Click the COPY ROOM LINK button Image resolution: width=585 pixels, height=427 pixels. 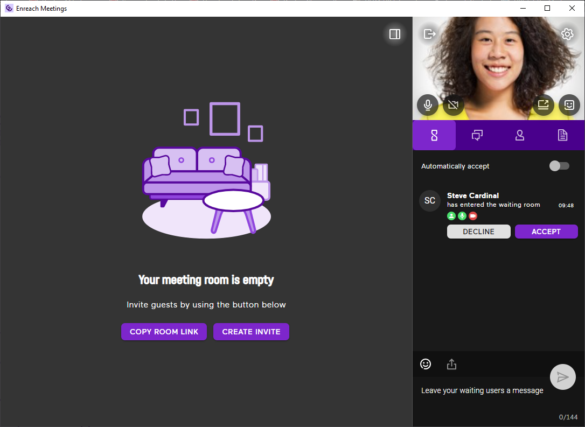pos(164,332)
